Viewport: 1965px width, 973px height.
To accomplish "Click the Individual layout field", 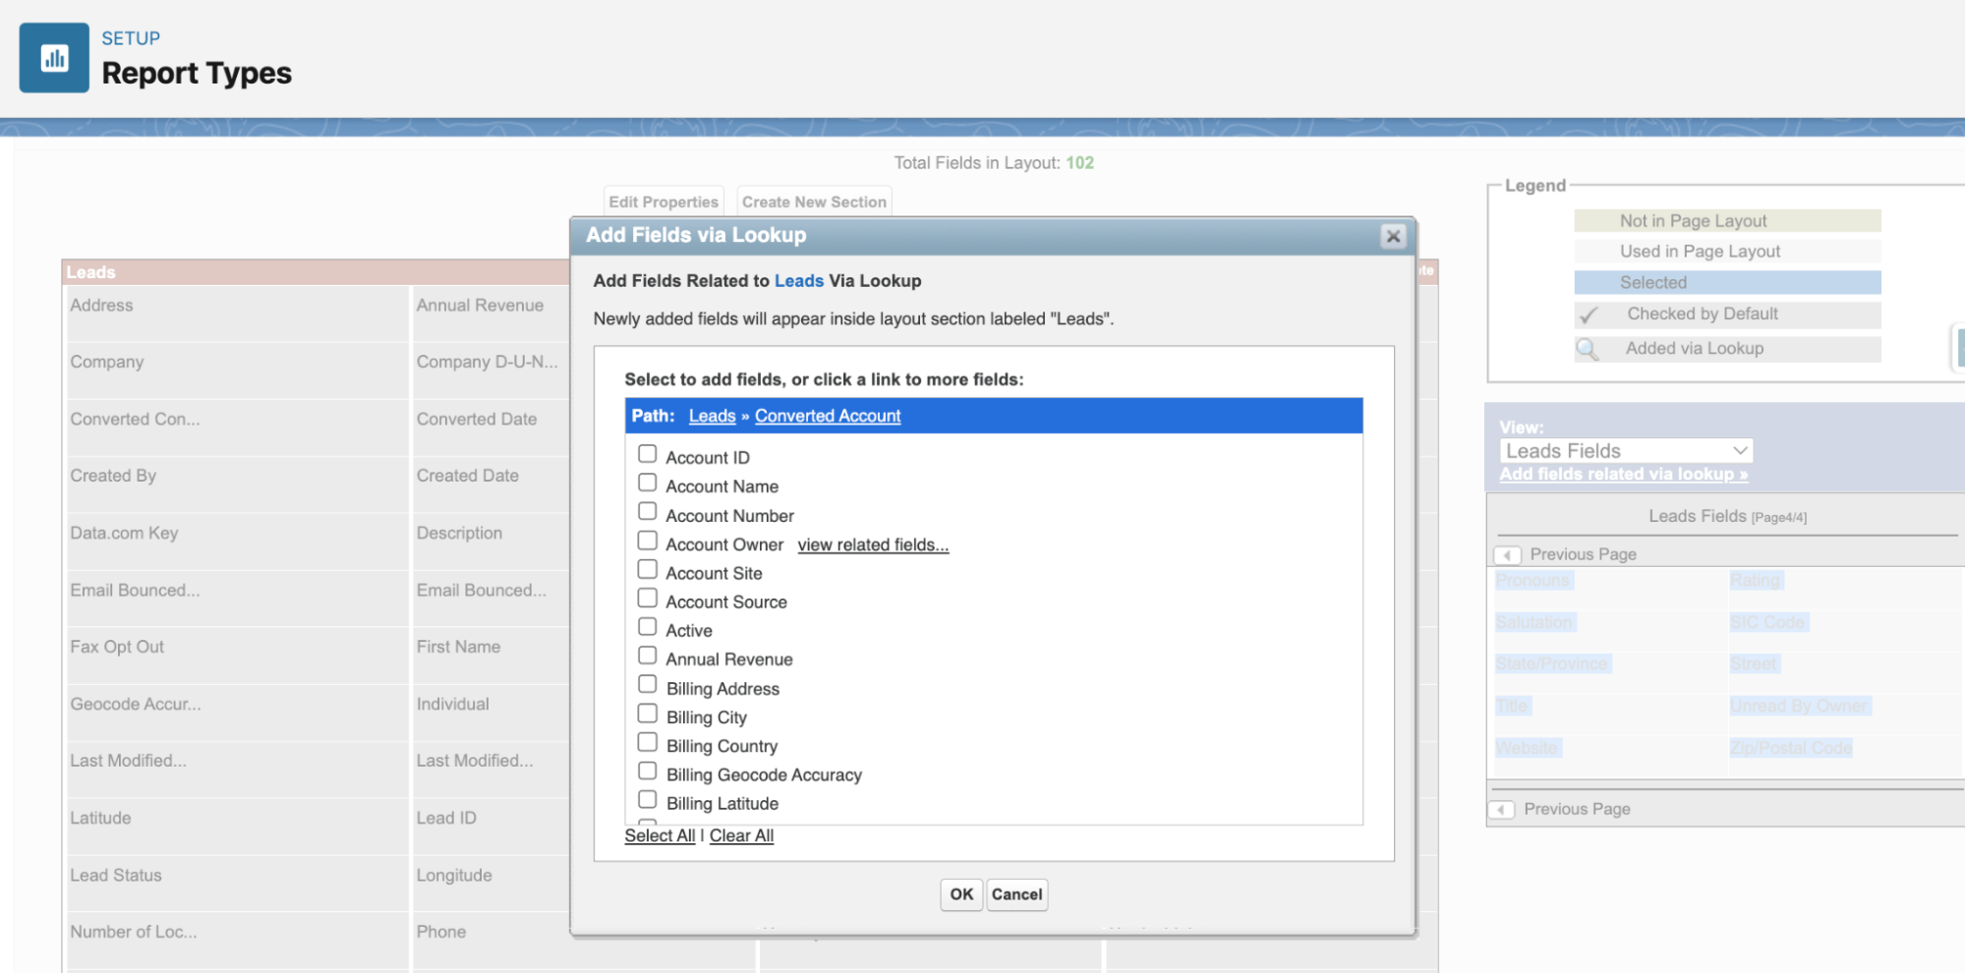I will point(491,713).
